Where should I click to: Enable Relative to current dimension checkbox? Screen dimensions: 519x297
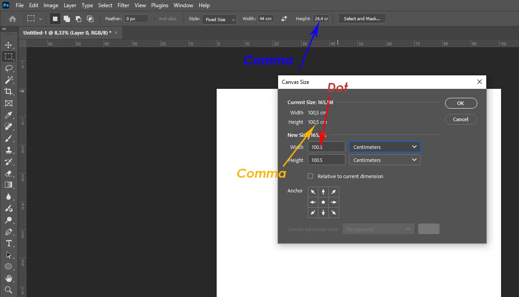click(x=310, y=176)
